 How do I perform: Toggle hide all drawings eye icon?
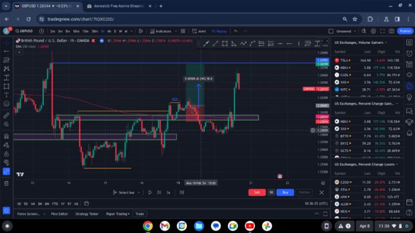click(x=6, y=163)
